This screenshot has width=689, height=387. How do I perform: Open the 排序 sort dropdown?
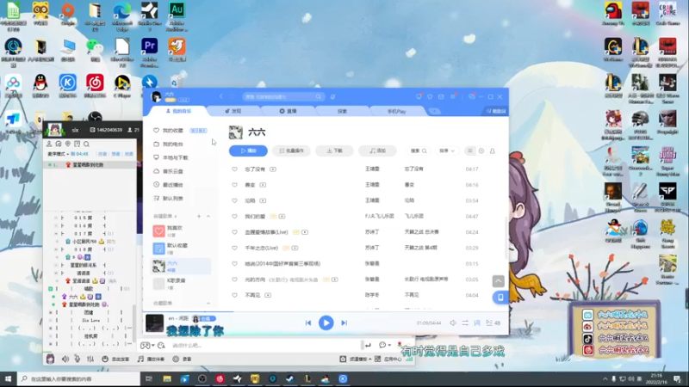[446, 150]
